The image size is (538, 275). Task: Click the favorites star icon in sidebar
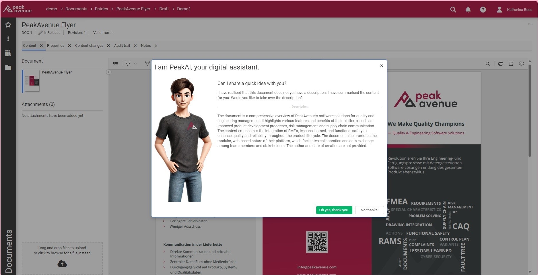pyautogui.click(x=8, y=25)
